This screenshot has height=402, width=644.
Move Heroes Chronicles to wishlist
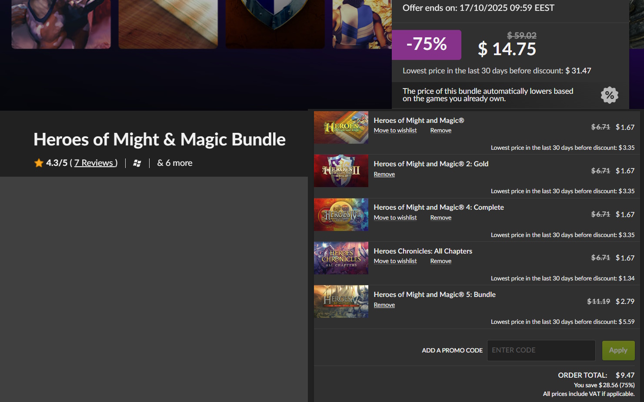395,261
